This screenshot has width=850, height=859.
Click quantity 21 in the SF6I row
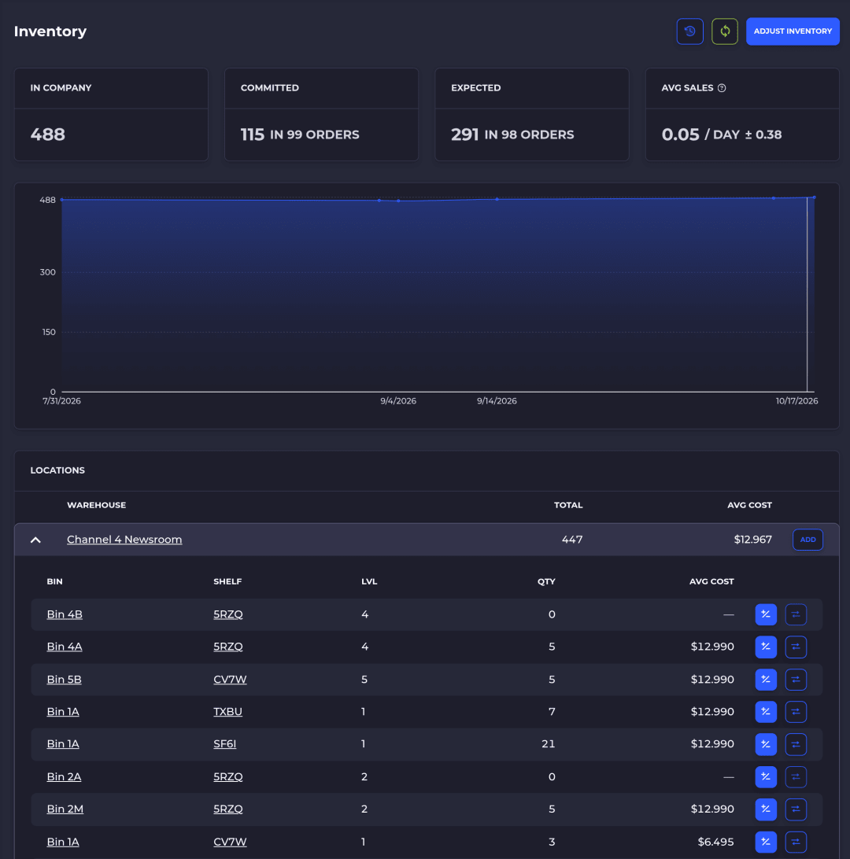(x=548, y=744)
